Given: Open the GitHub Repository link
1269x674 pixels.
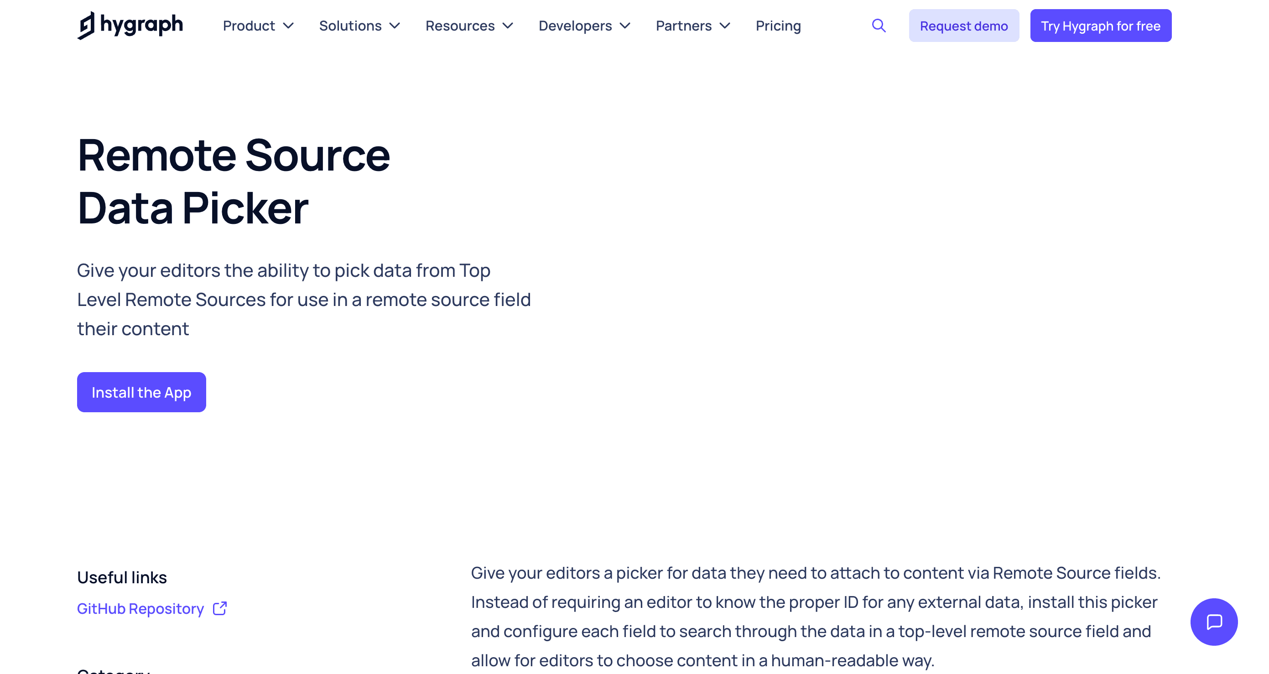Looking at the screenshot, I should coord(140,608).
